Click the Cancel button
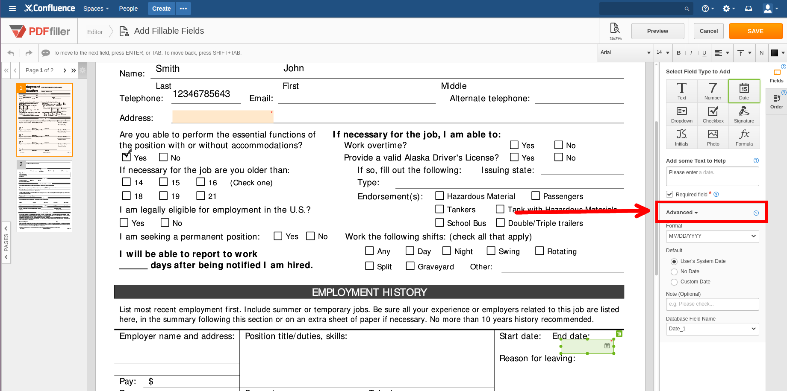 (708, 31)
